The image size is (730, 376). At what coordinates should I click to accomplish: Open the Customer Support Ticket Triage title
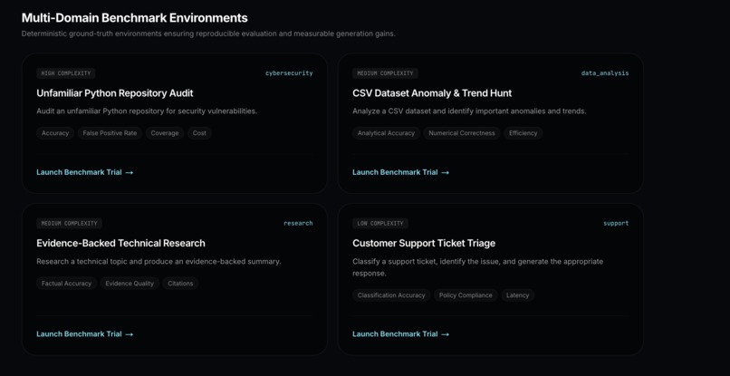(x=424, y=243)
